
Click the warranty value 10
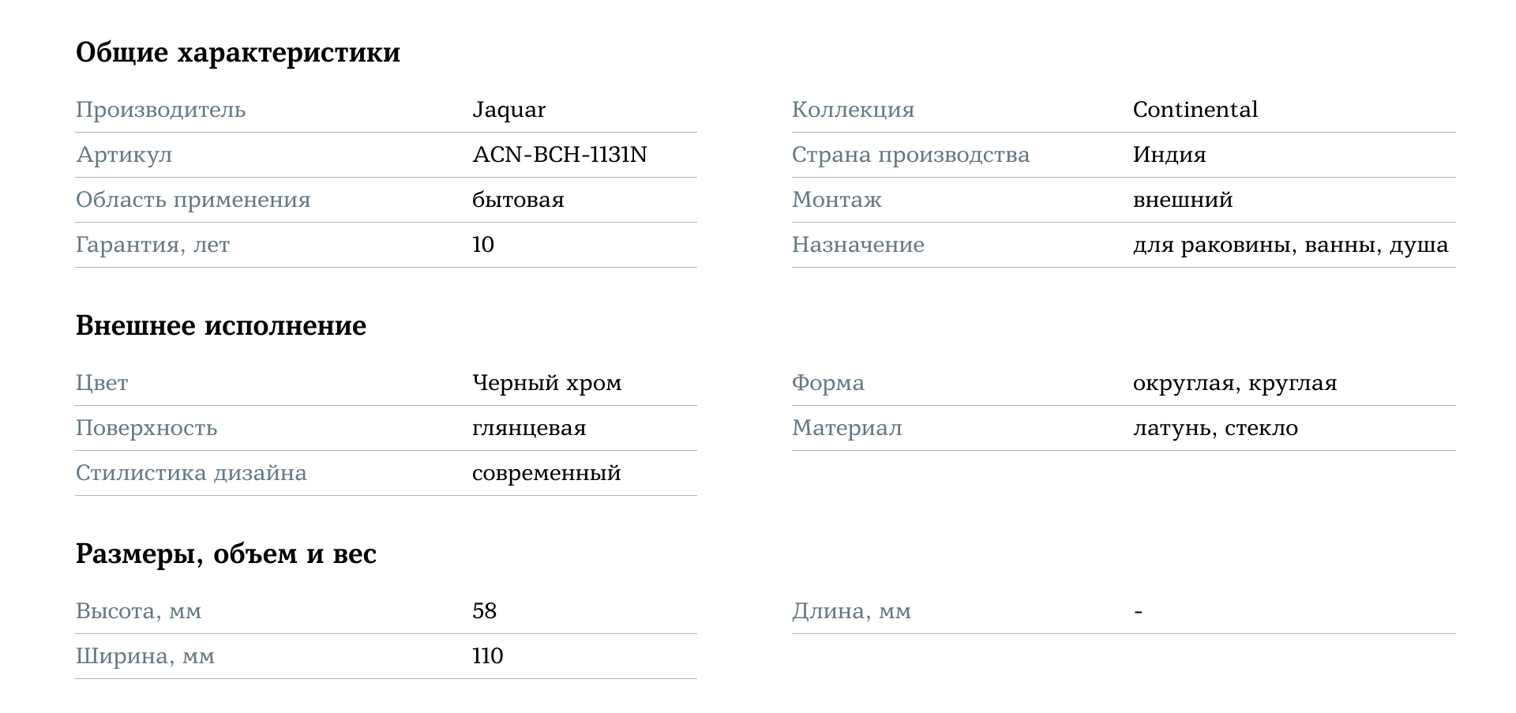click(x=482, y=245)
